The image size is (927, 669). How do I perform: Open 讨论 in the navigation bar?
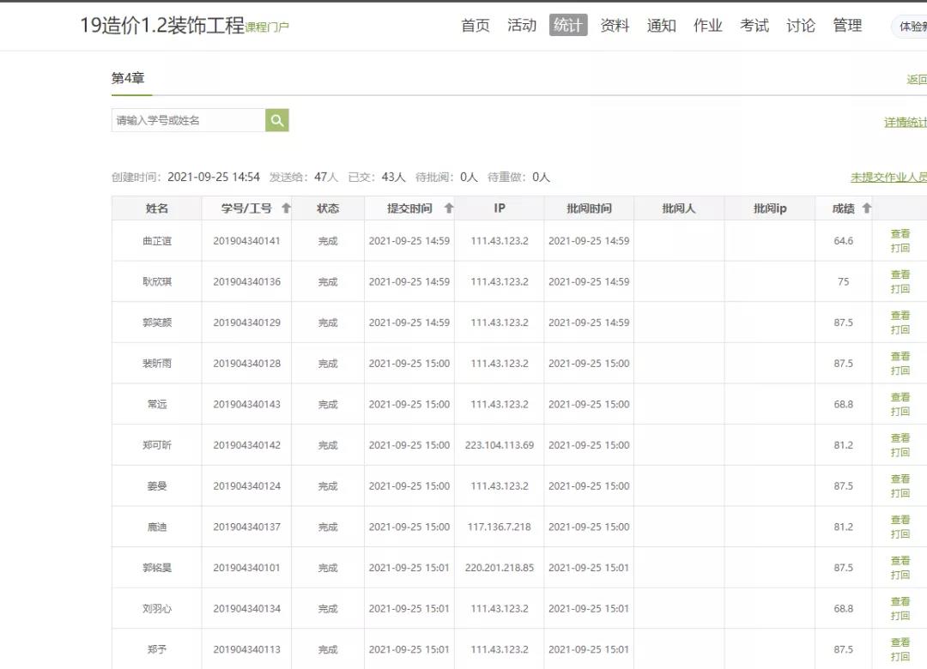pos(800,26)
